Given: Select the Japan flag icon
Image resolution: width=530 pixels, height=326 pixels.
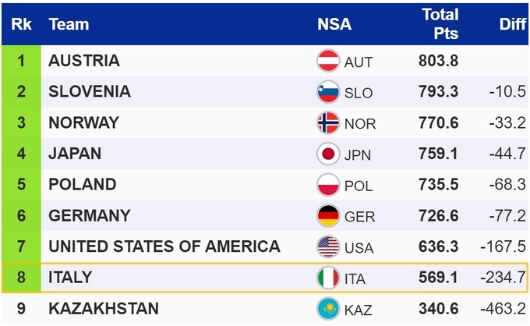Looking at the screenshot, I should pyautogui.click(x=328, y=154).
